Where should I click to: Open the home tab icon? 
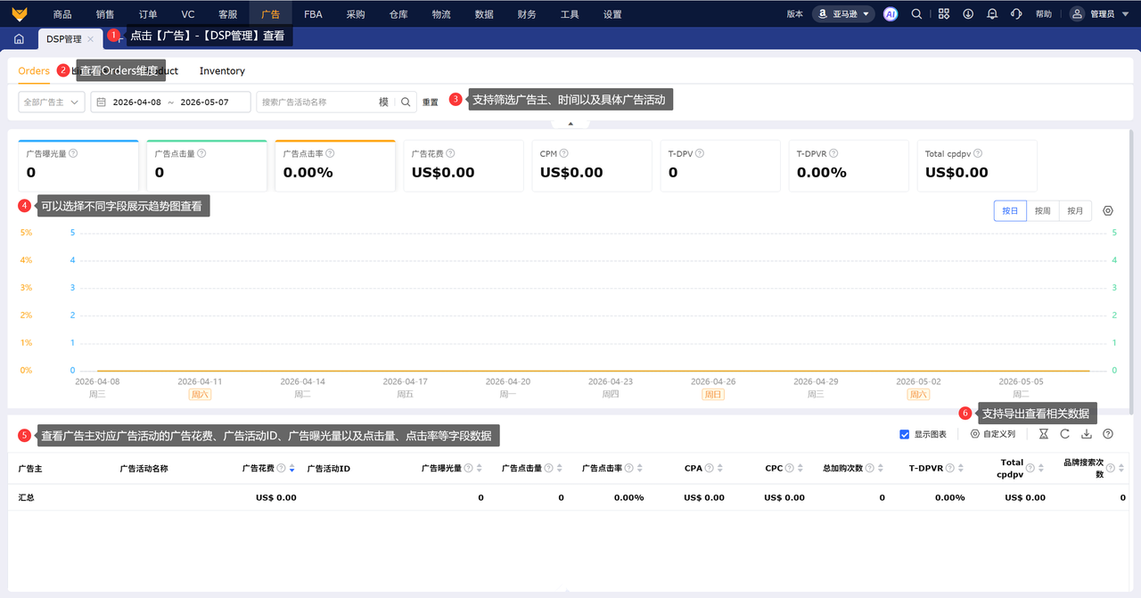[x=19, y=39]
